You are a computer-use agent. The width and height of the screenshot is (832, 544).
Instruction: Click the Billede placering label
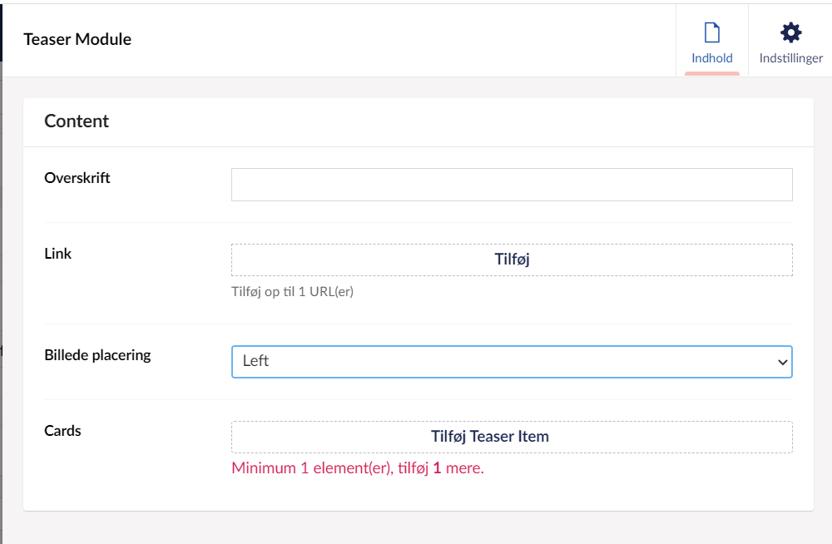tap(97, 355)
